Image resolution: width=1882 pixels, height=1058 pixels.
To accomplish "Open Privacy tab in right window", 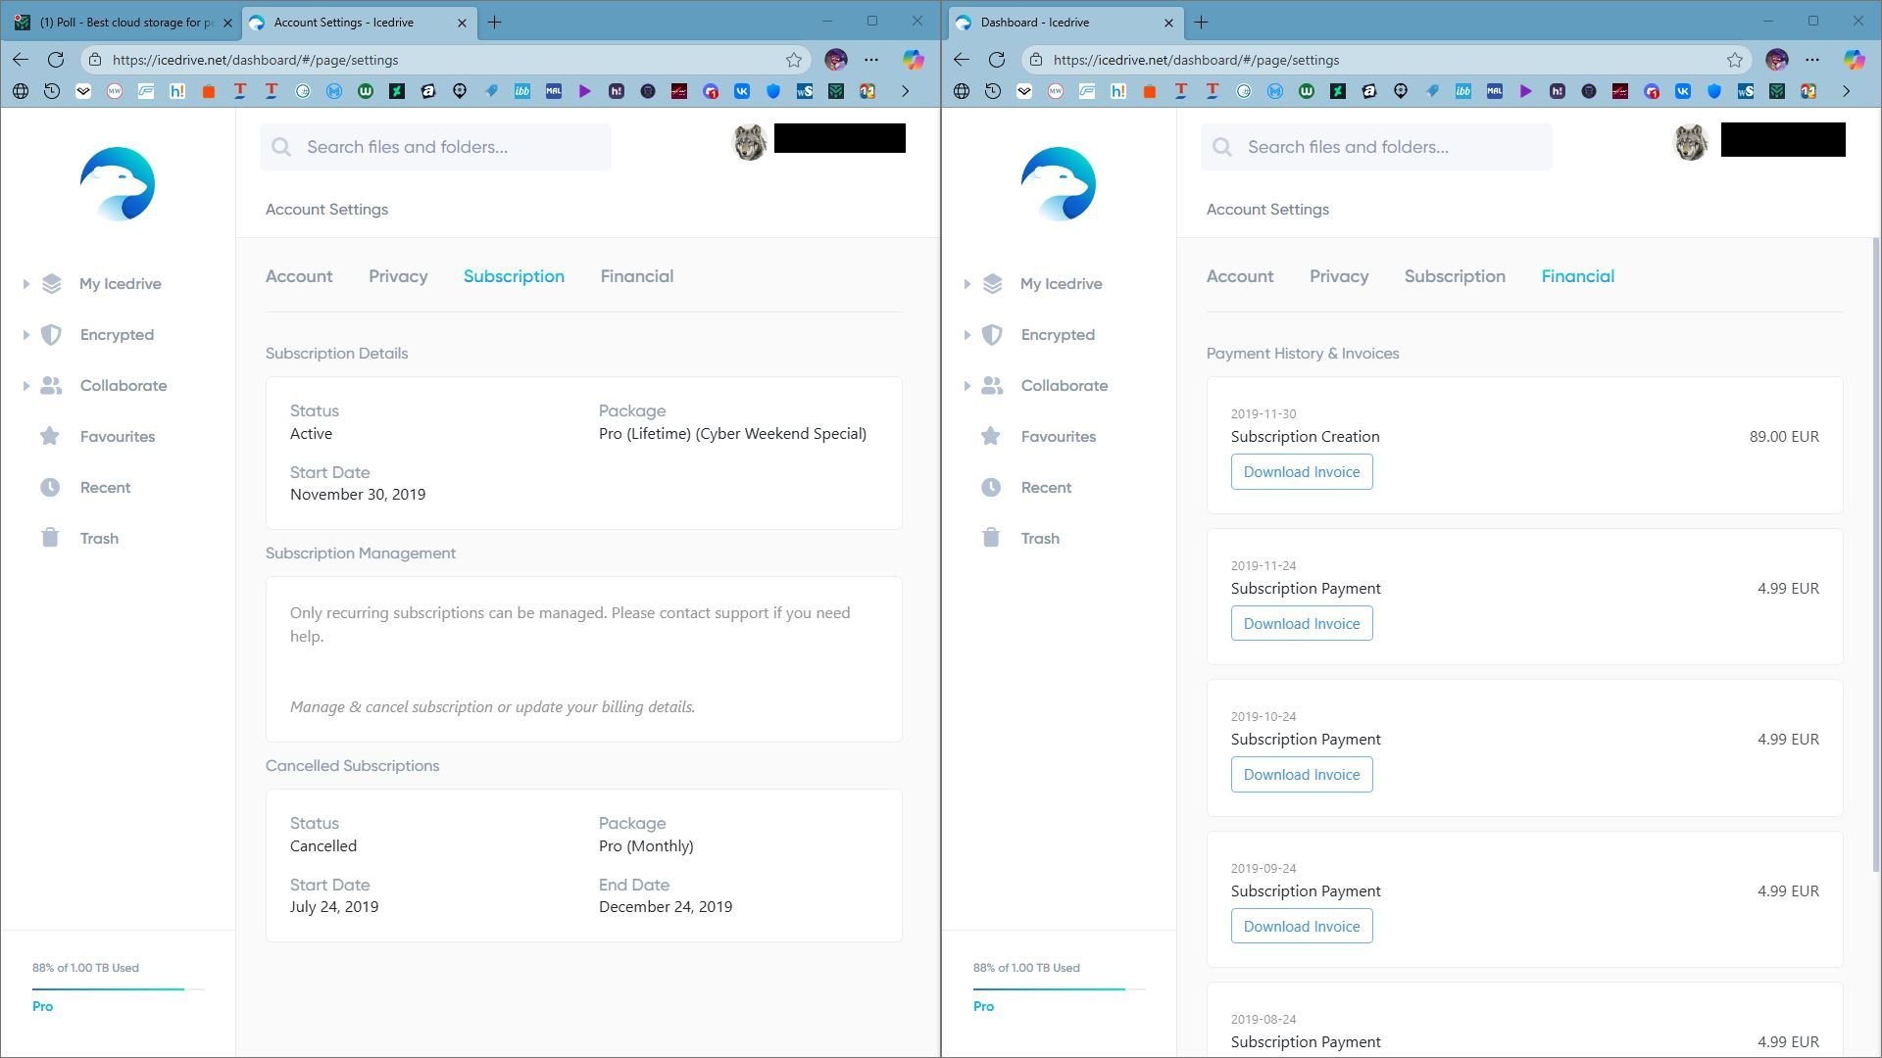I will pos(1339,276).
